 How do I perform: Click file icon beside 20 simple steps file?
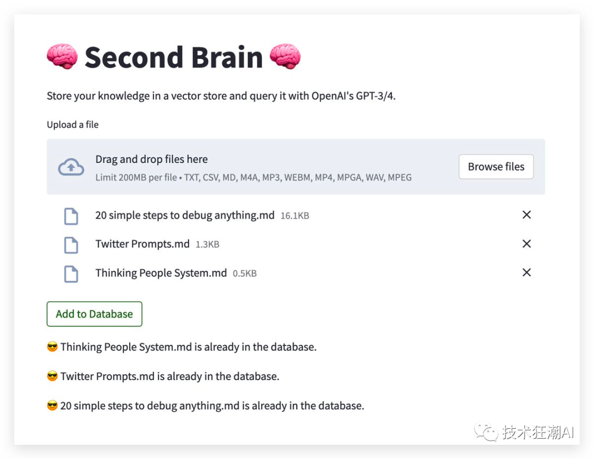pos(71,216)
